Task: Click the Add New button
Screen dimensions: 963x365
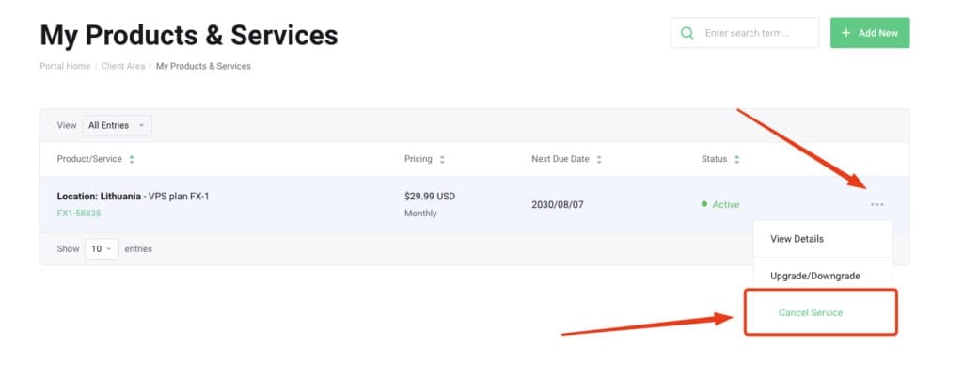Action: click(x=870, y=33)
